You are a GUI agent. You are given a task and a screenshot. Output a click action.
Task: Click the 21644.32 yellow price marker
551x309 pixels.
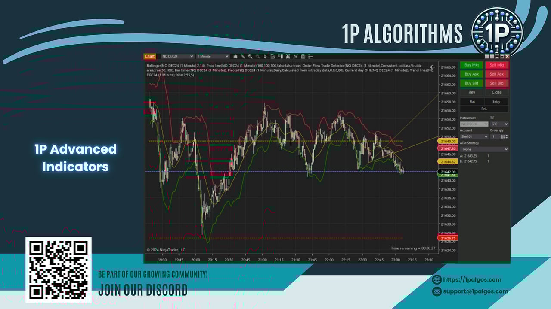point(447,162)
